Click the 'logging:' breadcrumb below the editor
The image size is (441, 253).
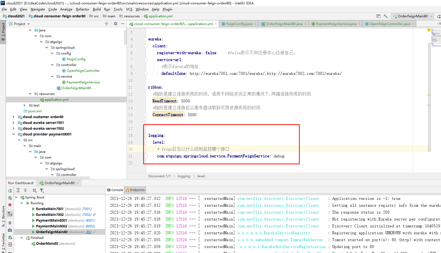[x=184, y=176]
